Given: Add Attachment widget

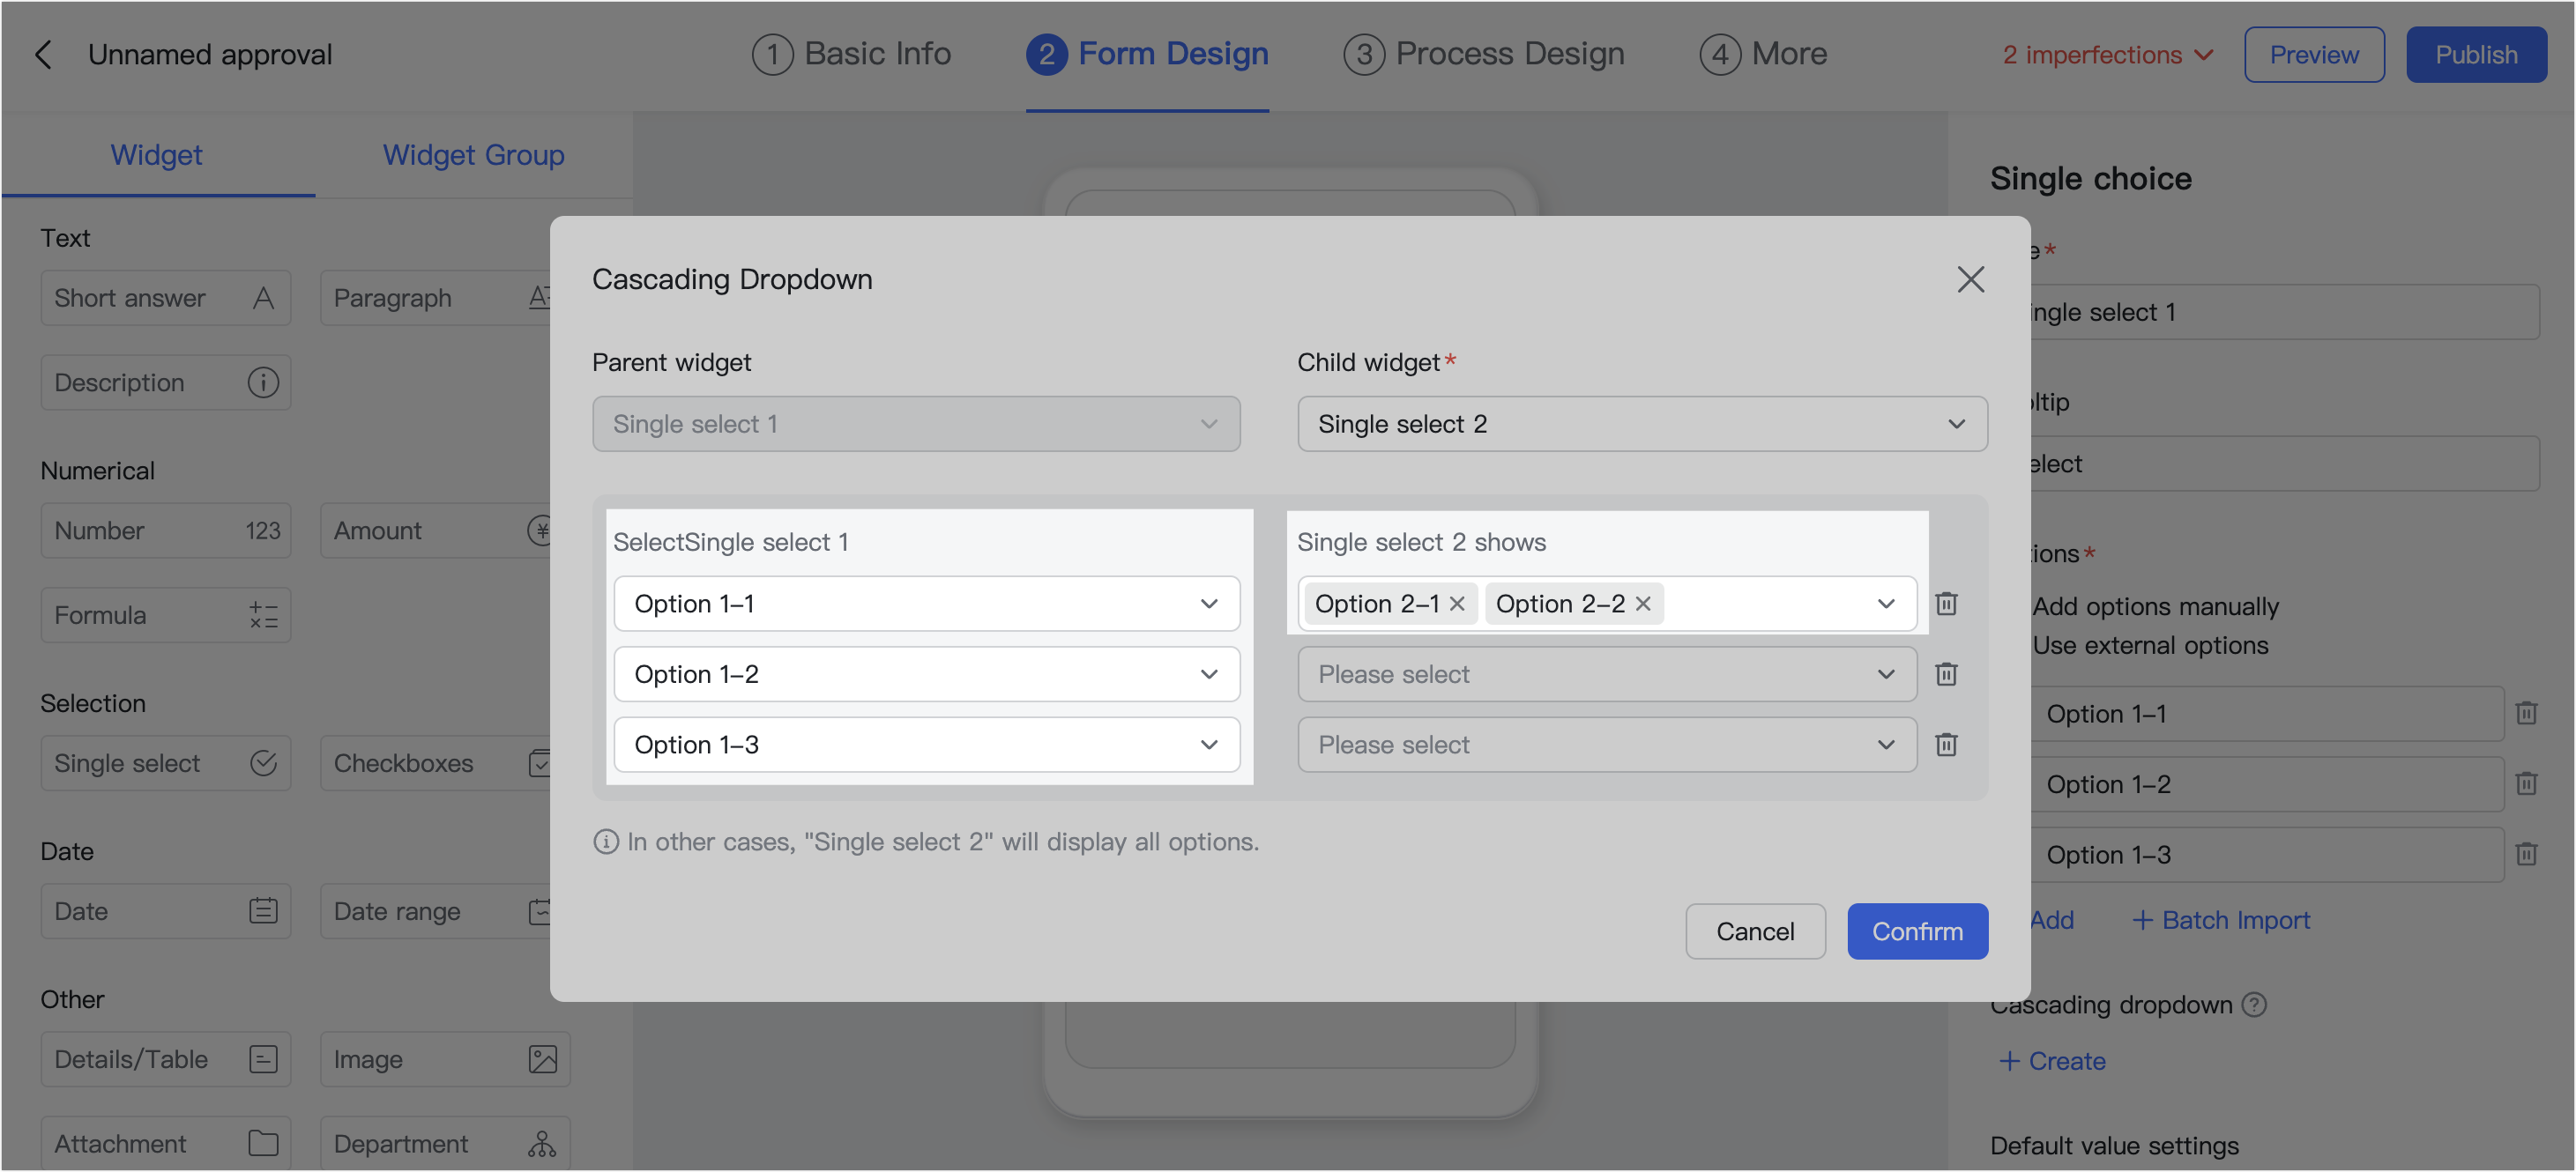Looking at the screenshot, I should (166, 1143).
